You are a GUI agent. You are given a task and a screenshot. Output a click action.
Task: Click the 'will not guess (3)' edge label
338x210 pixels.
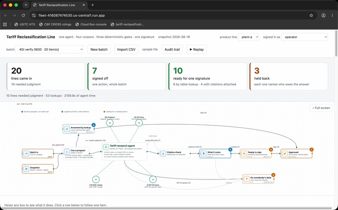pyautogui.click(x=183, y=183)
